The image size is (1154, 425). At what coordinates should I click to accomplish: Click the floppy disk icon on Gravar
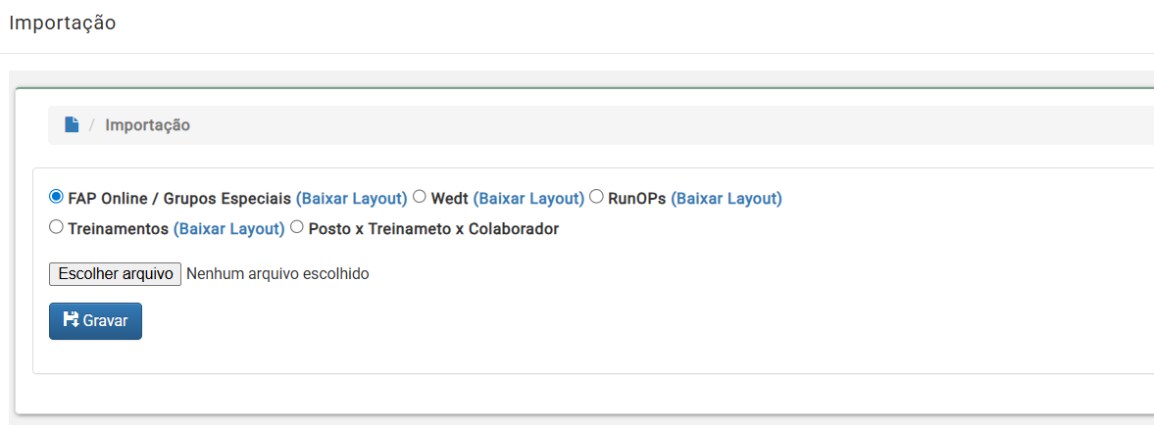72,319
